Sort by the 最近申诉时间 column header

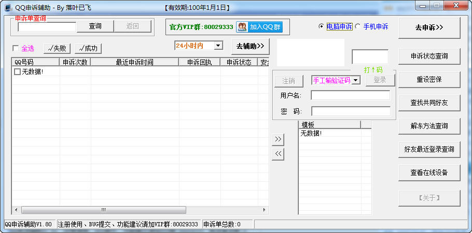(134, 62)
